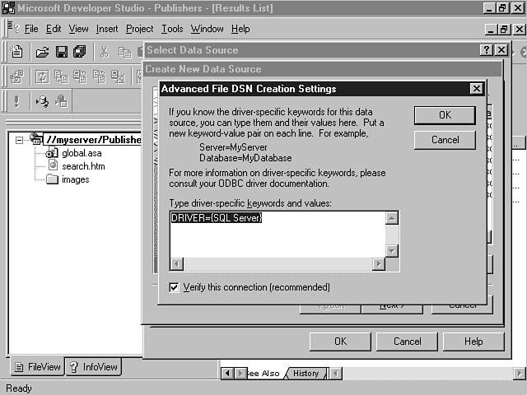
Task: Click the help question mark on Select Data Source
Action: tap(486, 50)
